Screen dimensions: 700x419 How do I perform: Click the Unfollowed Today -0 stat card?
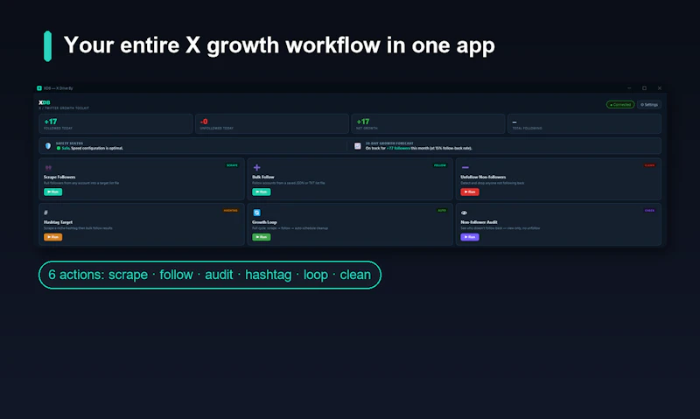coord(272,123)
